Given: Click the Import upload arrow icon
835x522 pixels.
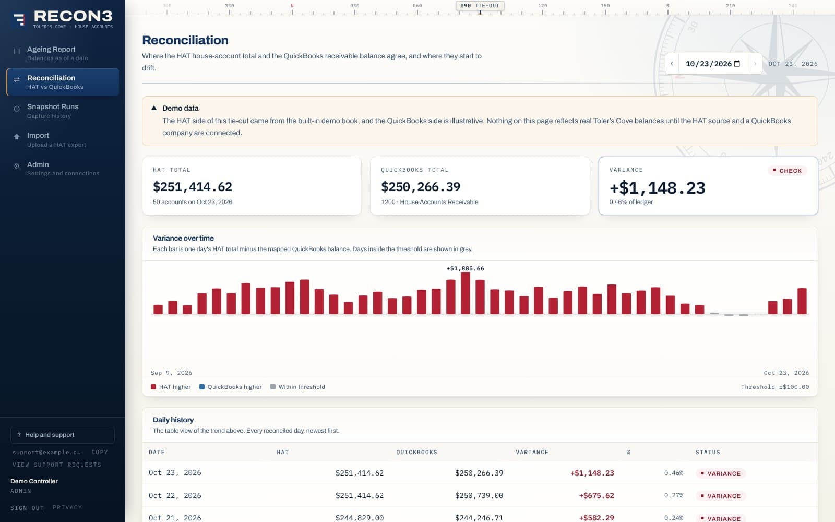Looking at the screenshot, I should pyautogui.click(x=17, y=136).
